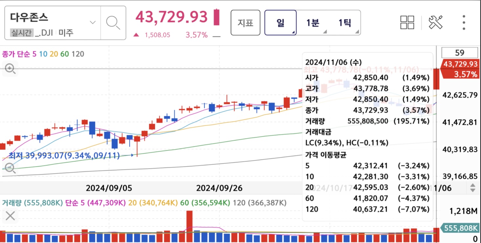Click the 2024/09/26 date axis label
Screen dimensions: 481x243
pyautogui.click(x=220, y=188)
